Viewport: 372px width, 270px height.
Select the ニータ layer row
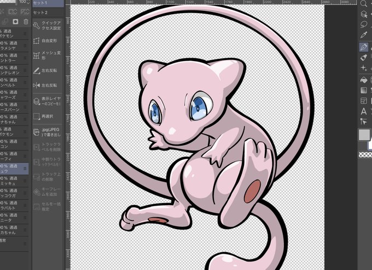[14, 218]
